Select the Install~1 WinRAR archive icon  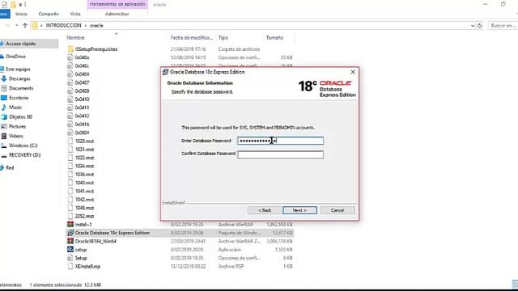70,225
